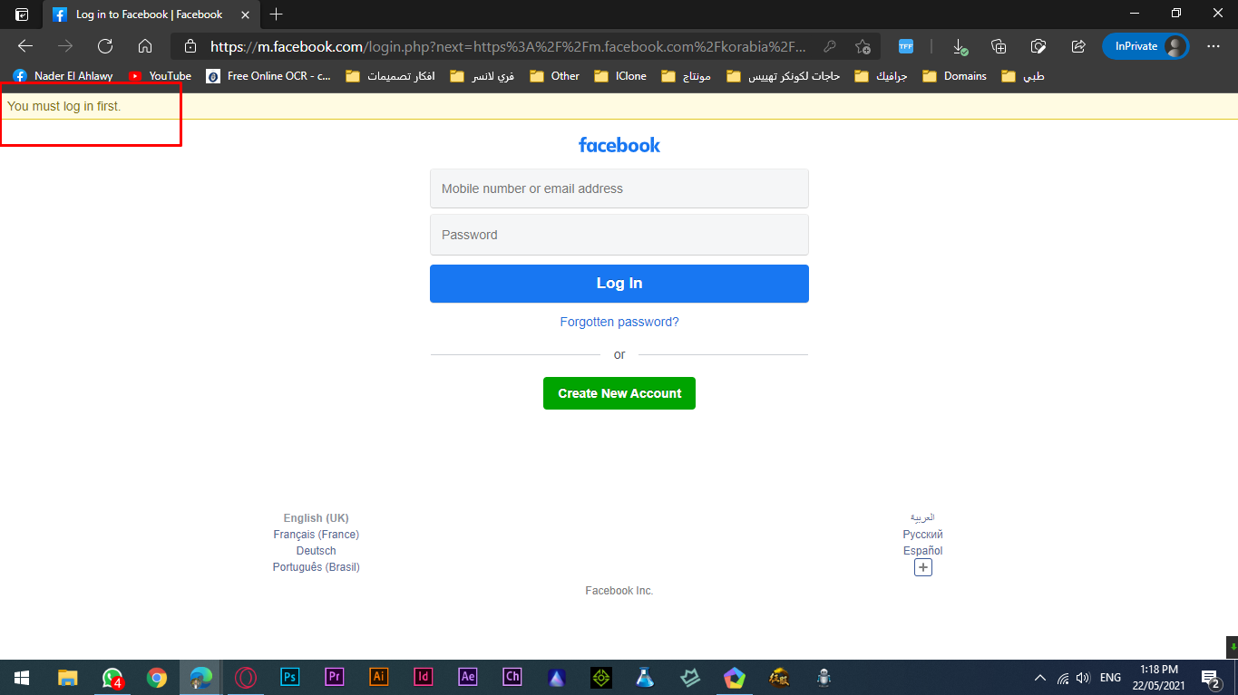Reload the Facebook login page

(x=105, y=46)
